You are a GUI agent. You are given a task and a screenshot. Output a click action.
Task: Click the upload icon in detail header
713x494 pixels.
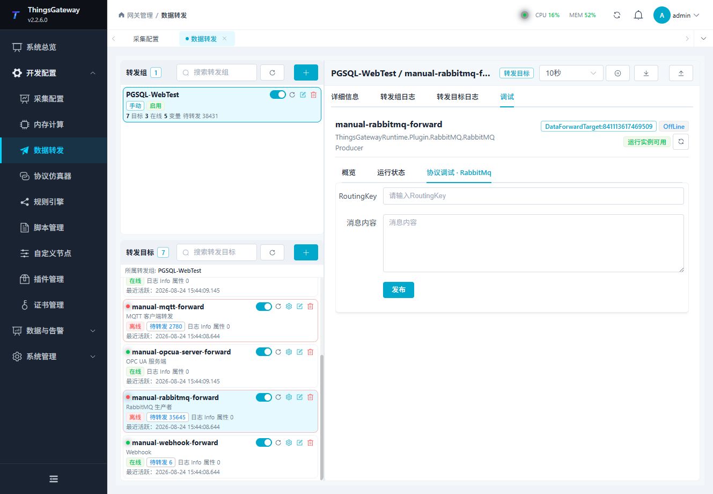[x=681, y=73]
